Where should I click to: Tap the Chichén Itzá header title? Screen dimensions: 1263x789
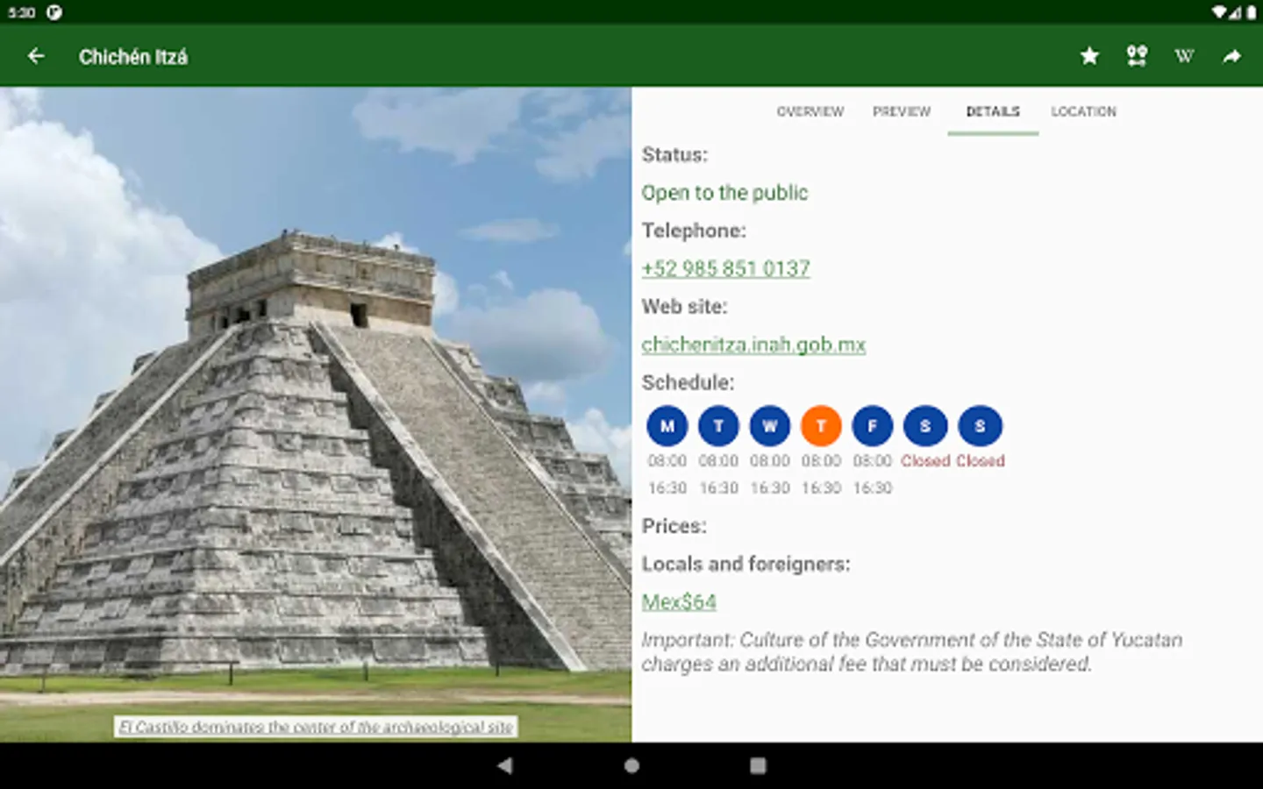point(133,57)
